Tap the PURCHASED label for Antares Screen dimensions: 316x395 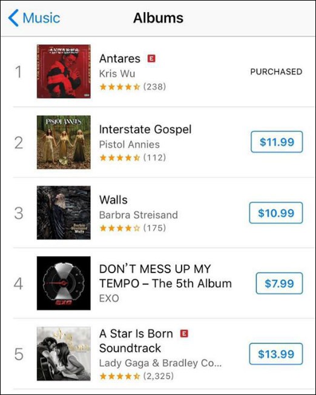[x=276, y=72]
